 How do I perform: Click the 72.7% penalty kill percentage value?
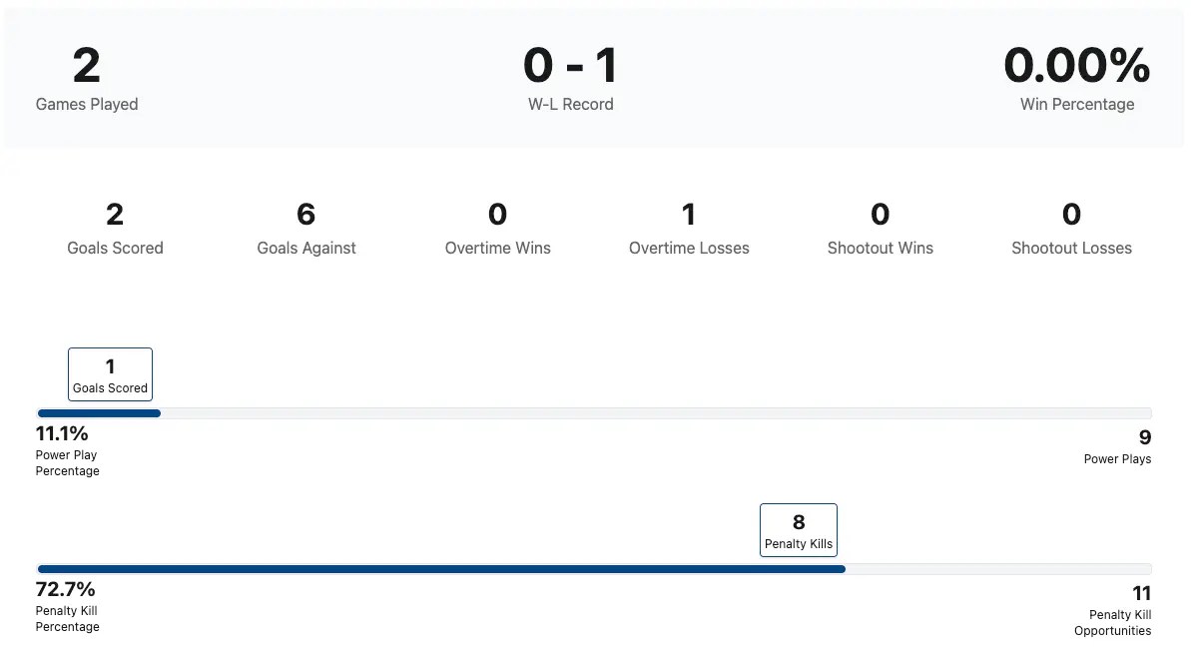click(65, 589)
